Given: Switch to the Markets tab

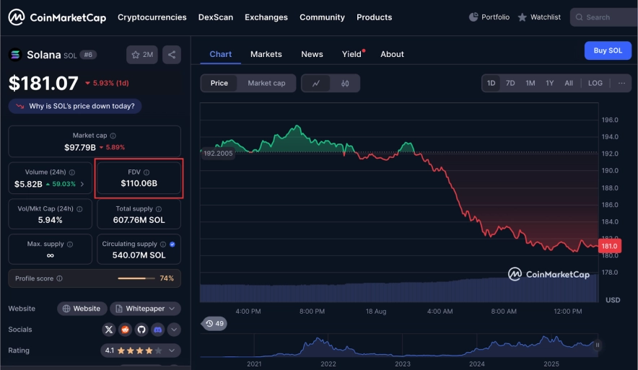Looking at the screenshot, I should coord(266,54).
